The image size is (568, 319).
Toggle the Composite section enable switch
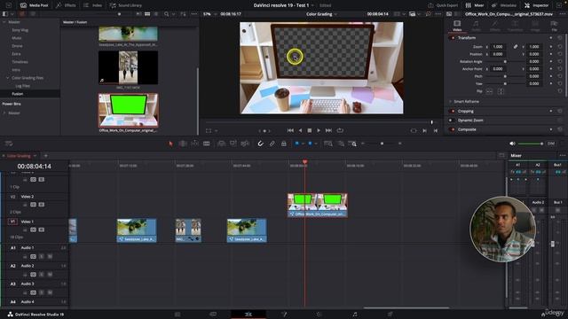tap(452, 129)
